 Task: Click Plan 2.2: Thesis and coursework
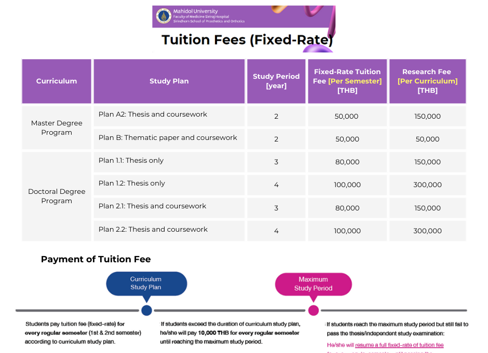pos(153,230)
